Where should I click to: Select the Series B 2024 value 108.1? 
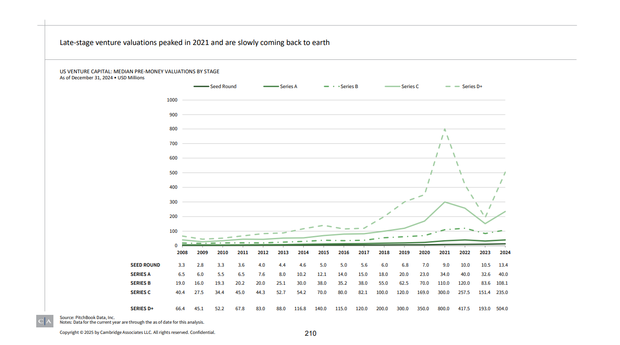(x=502, y=283)
